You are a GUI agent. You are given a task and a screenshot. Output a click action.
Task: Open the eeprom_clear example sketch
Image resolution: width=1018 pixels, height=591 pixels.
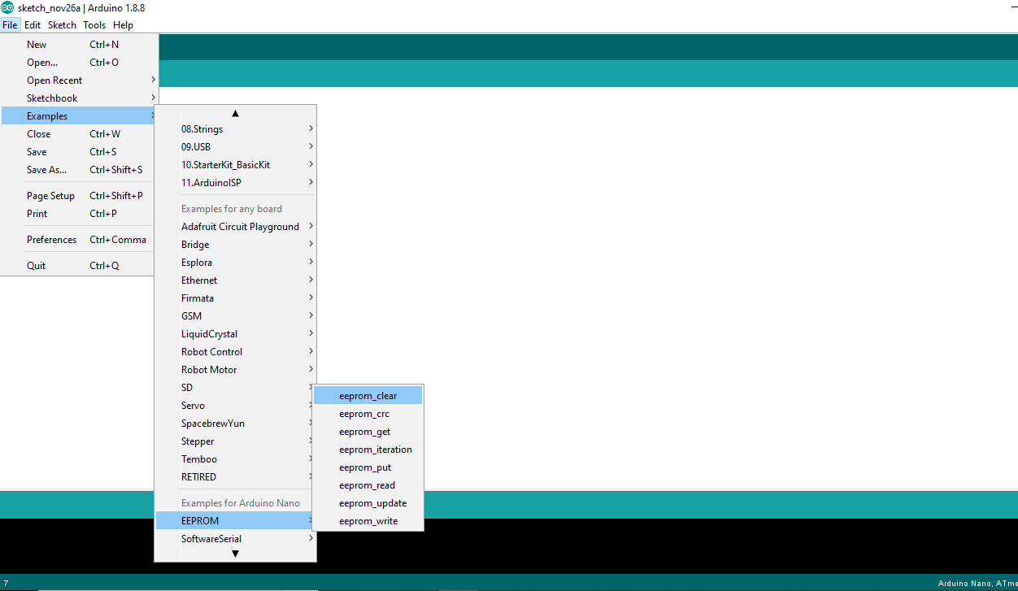point(368,395)
